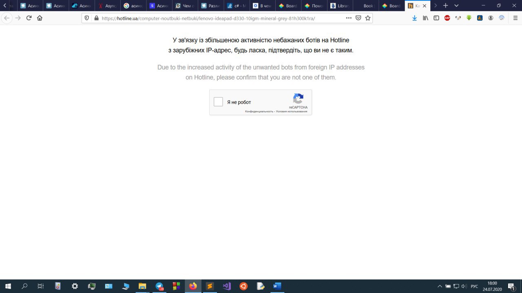Show tracking protection shield info
This screenshot has width=522, height=293.
click(x=87, y=18)
